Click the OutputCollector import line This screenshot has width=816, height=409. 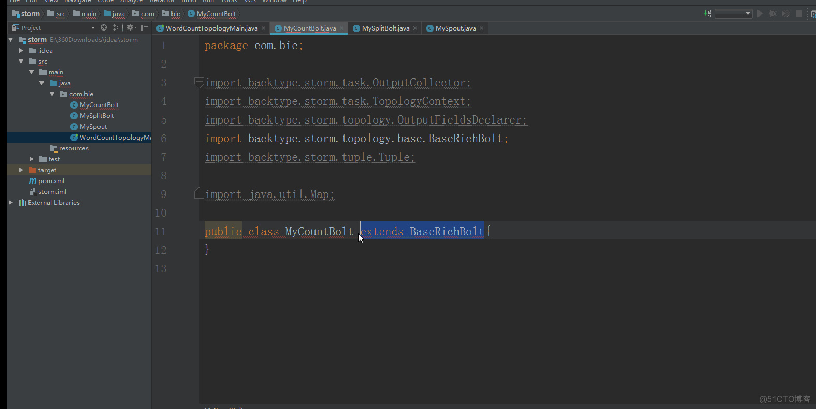point(338,83)
